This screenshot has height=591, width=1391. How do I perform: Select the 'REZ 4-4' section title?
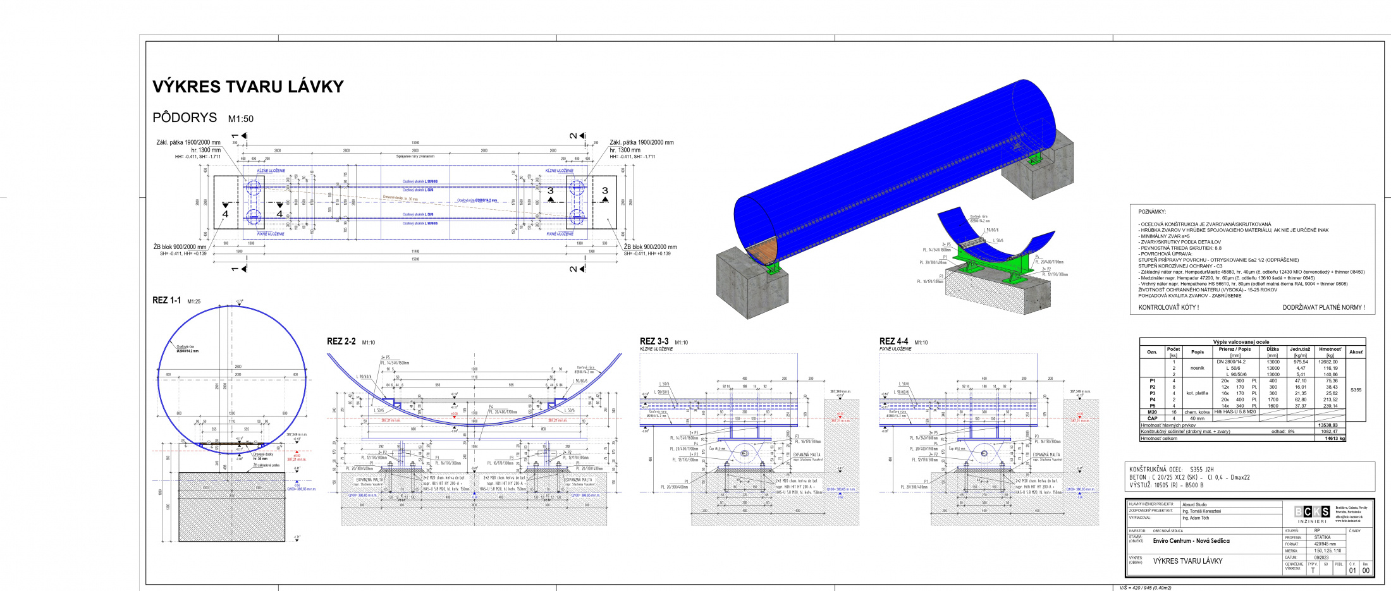tap(893, 341)
